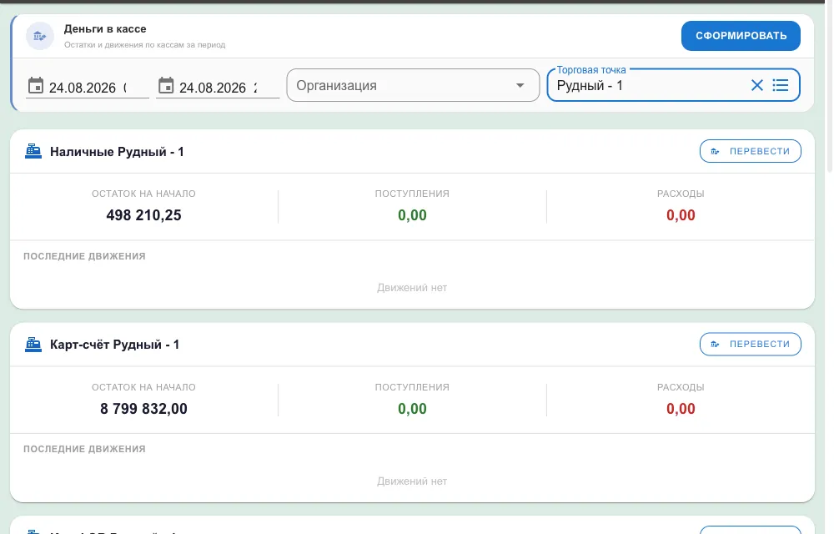Open the Торговая точка selection list
The image size is (834, 534).
coord(781,85)
